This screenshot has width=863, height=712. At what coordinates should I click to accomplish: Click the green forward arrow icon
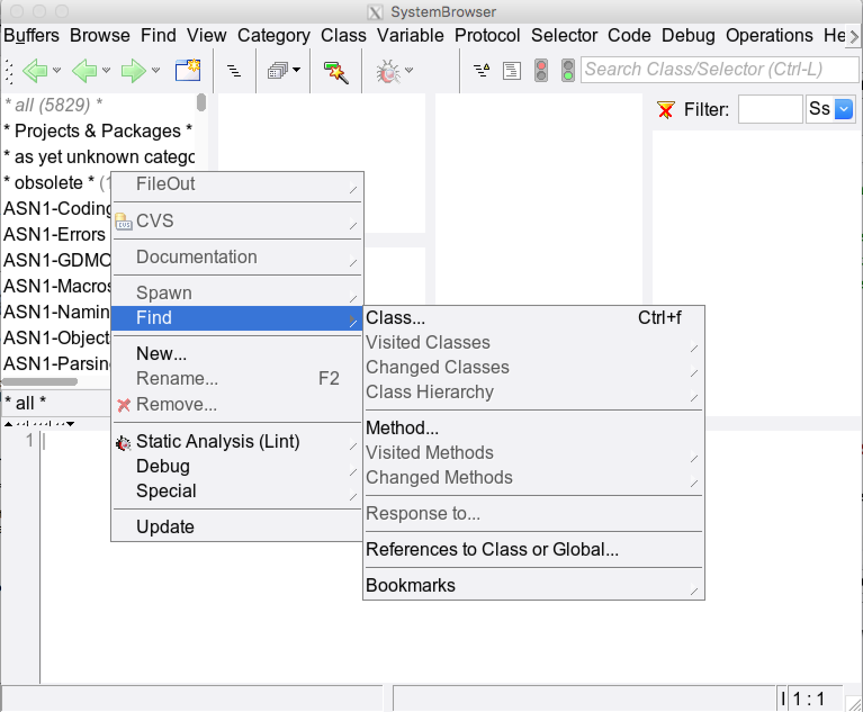coord(133,71)
